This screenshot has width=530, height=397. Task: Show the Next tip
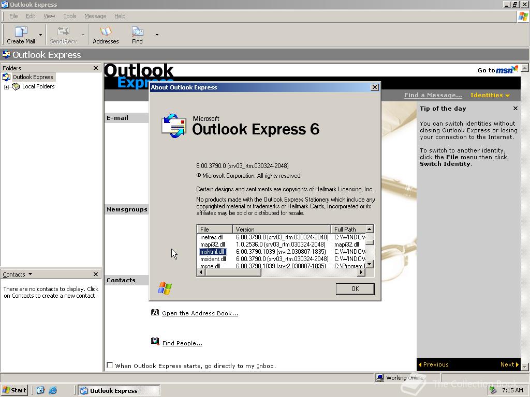click(x=509, y=364)
